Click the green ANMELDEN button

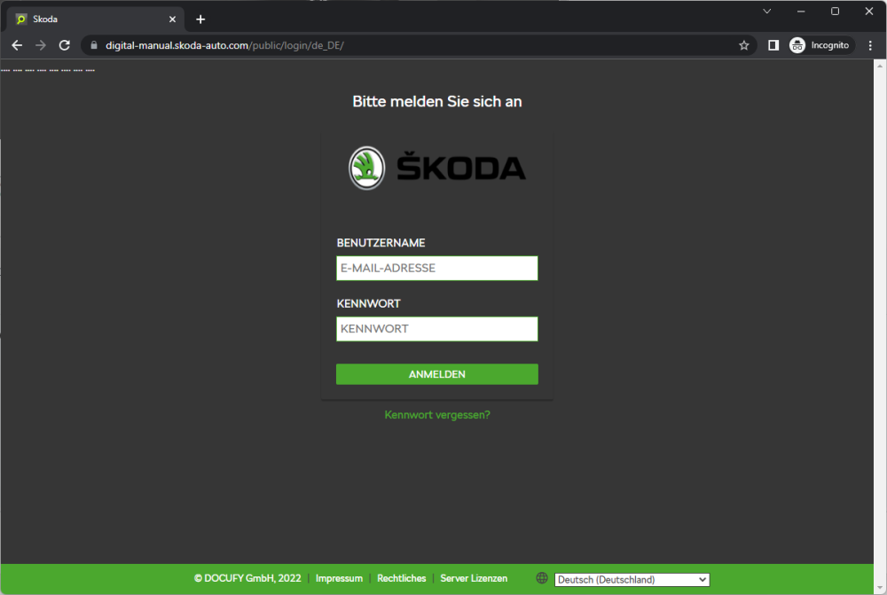tap(437, 374)
